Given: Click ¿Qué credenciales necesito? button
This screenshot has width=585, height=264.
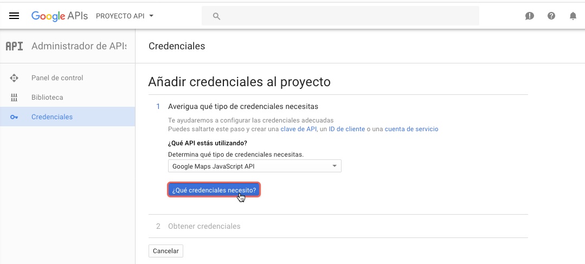Looking at the screenshot, I should pyautogui.click(x=214, y=190).
